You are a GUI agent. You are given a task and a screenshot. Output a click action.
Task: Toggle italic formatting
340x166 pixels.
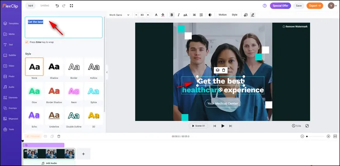pyautogui.click(x=179, y=15)
